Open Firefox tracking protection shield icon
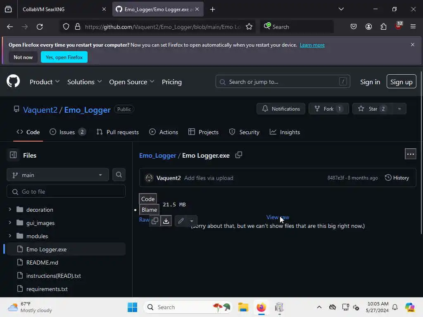 66,26
